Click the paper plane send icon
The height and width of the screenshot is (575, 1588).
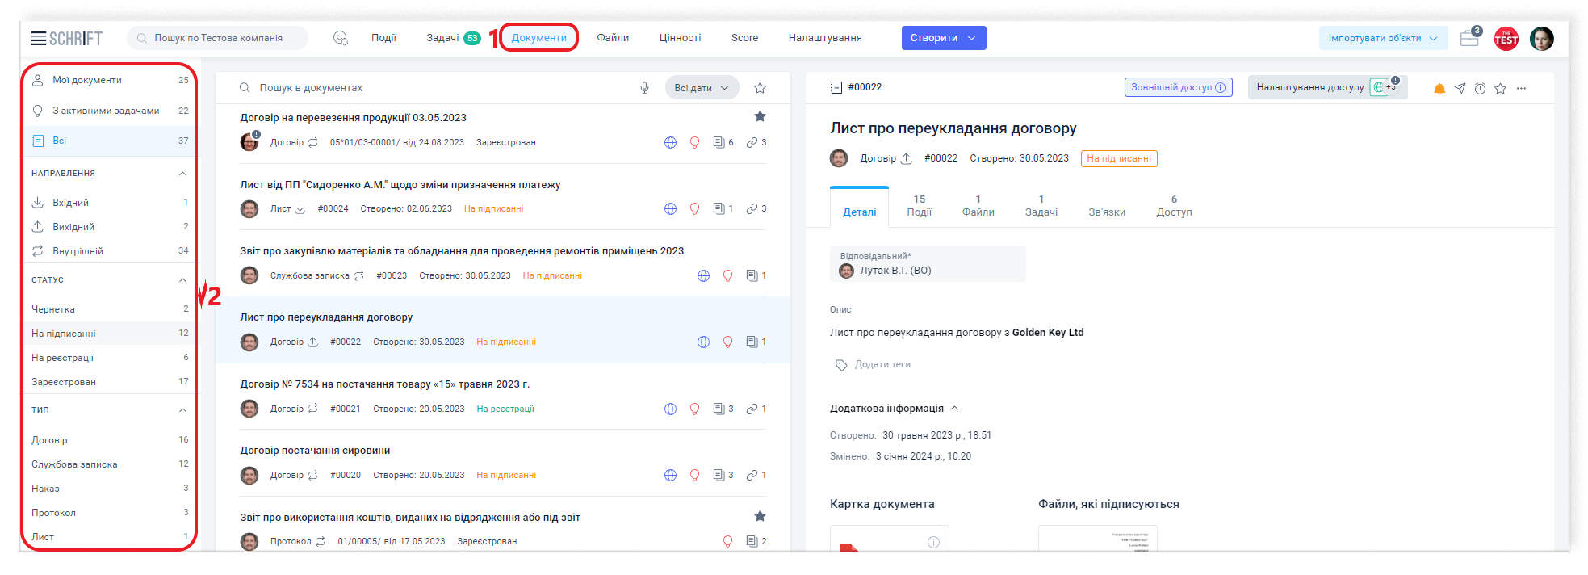pos(1460,89)
